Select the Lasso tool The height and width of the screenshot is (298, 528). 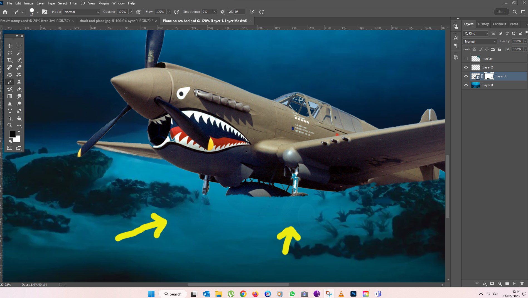10,53
